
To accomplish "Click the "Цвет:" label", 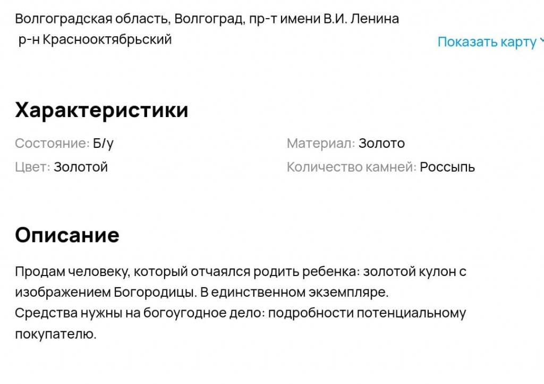I will 32,168.
